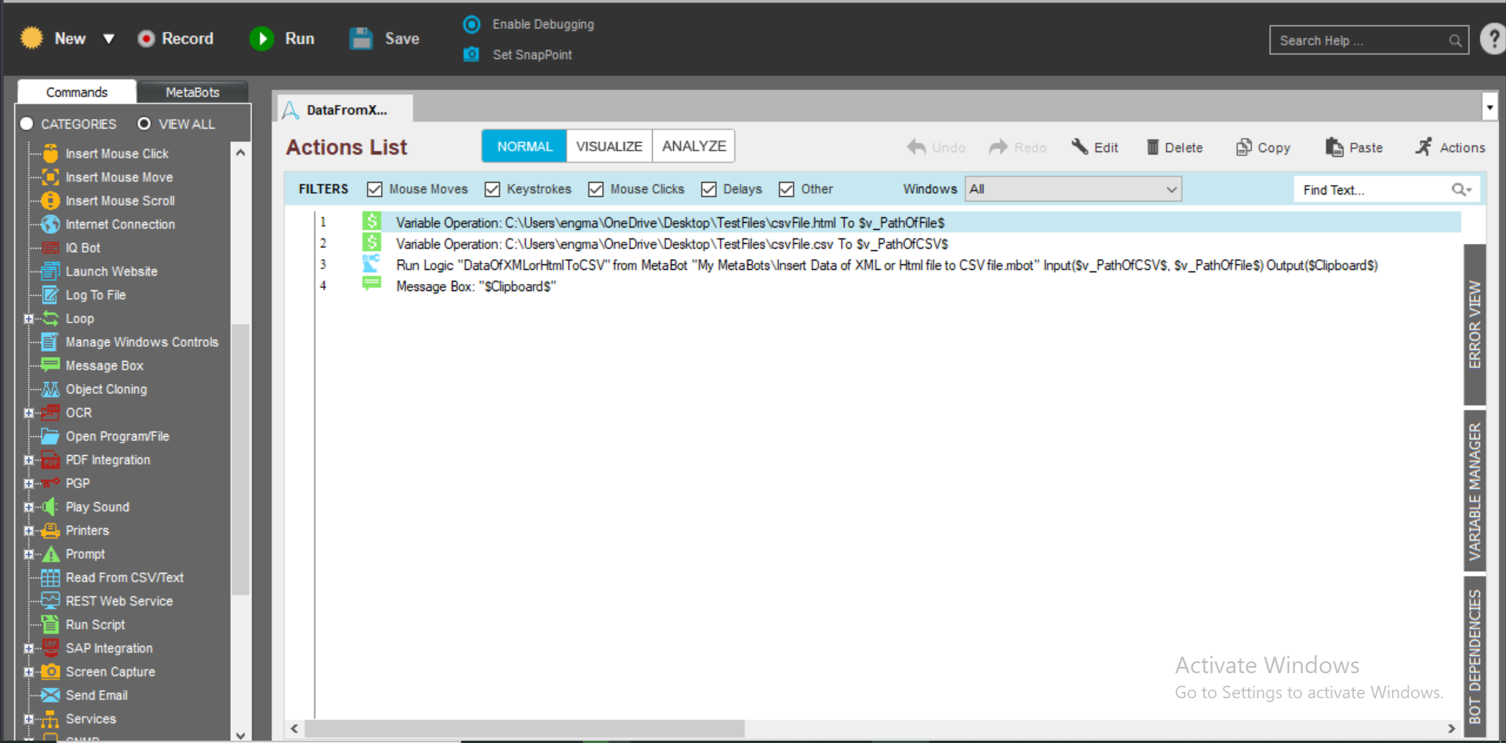Open the DataFromX... task tab
Screen dimensions: 1506x743
click(x=346, y=110)
